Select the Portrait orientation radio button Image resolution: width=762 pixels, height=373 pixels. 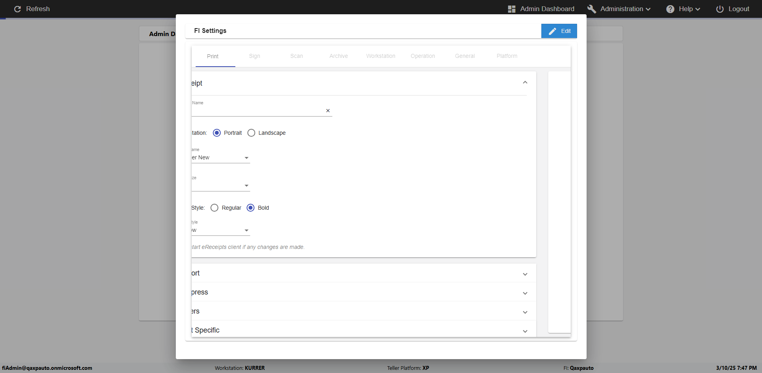click(217, 133)
